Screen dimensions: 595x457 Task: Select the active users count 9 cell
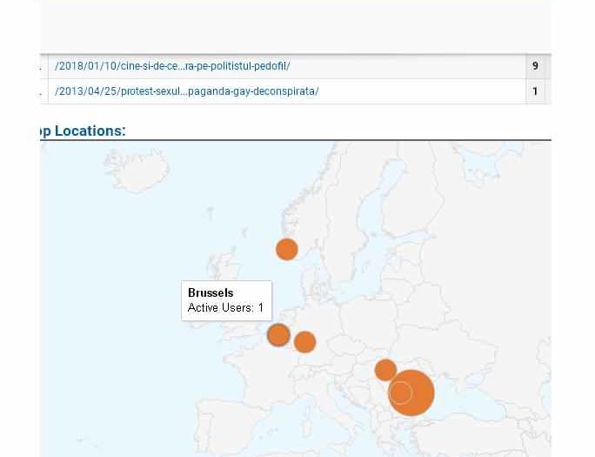535,66
